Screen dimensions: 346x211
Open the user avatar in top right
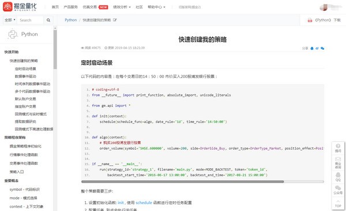pyautogui.click(x=324, y=7)
